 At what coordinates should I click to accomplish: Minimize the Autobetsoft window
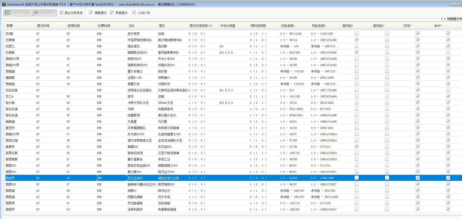[x=453, y=5]
